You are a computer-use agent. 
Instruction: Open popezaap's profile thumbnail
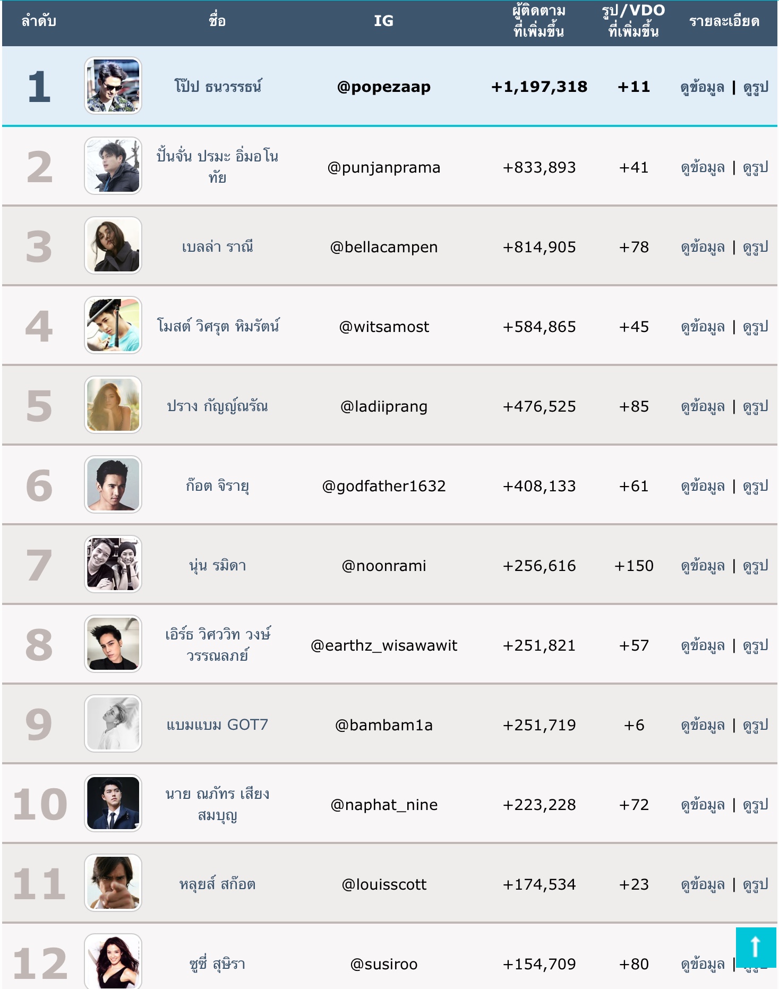click(113, 86)
